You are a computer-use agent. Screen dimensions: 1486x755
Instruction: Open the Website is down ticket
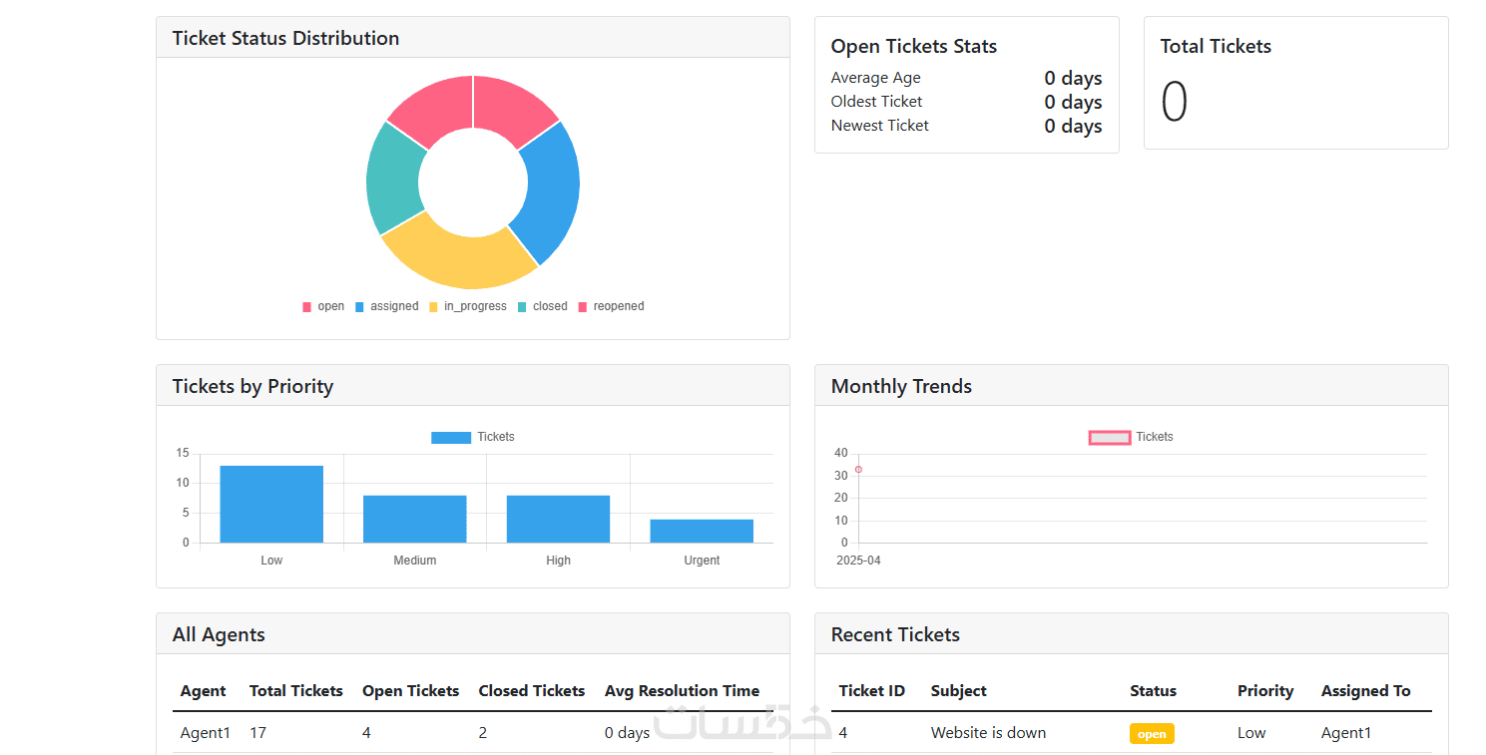click(988, 733)
